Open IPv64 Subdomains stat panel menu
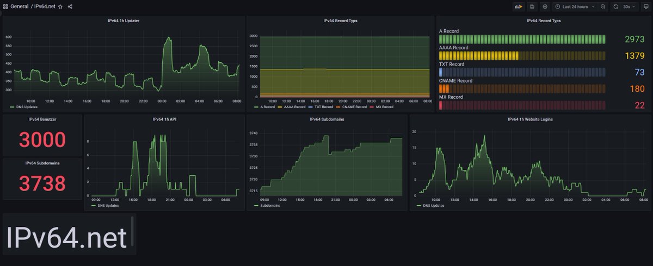Screen dimensions: 653x266 pos(42,163)
